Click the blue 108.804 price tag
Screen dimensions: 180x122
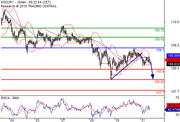coord(173,56)
